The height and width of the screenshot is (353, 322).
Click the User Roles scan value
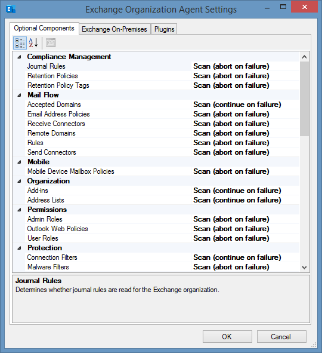(x=246, y=238)
